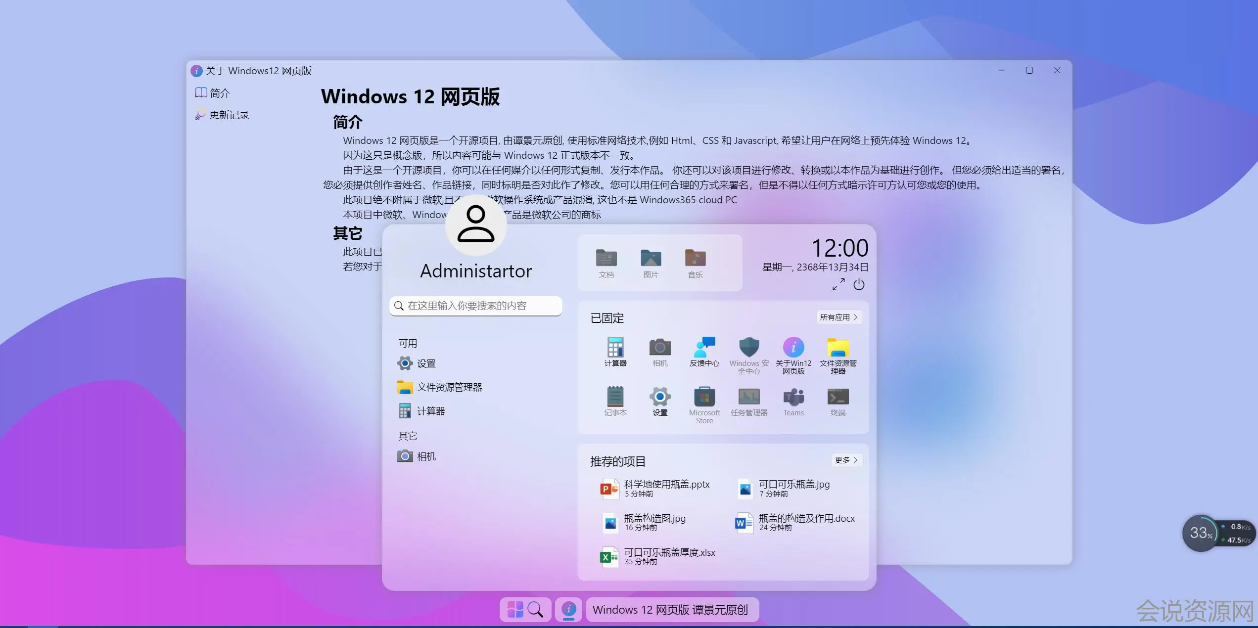This screenshot has height=628, width=1258.
Task: Expand More recommended items
Action: (845, 460)
